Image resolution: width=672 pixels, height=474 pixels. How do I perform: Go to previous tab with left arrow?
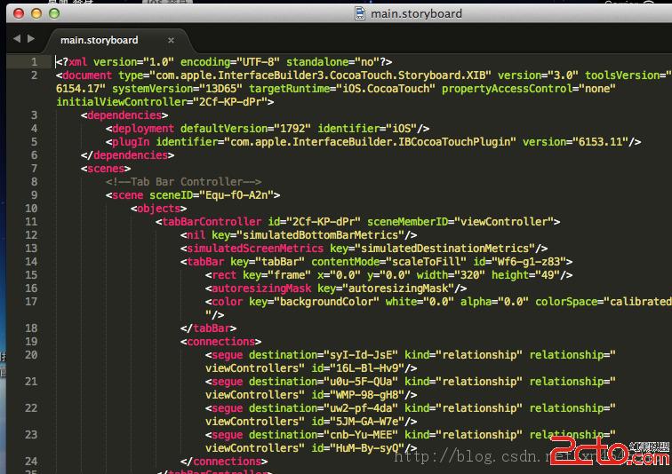pyautogui.click(x=17, y=39)
